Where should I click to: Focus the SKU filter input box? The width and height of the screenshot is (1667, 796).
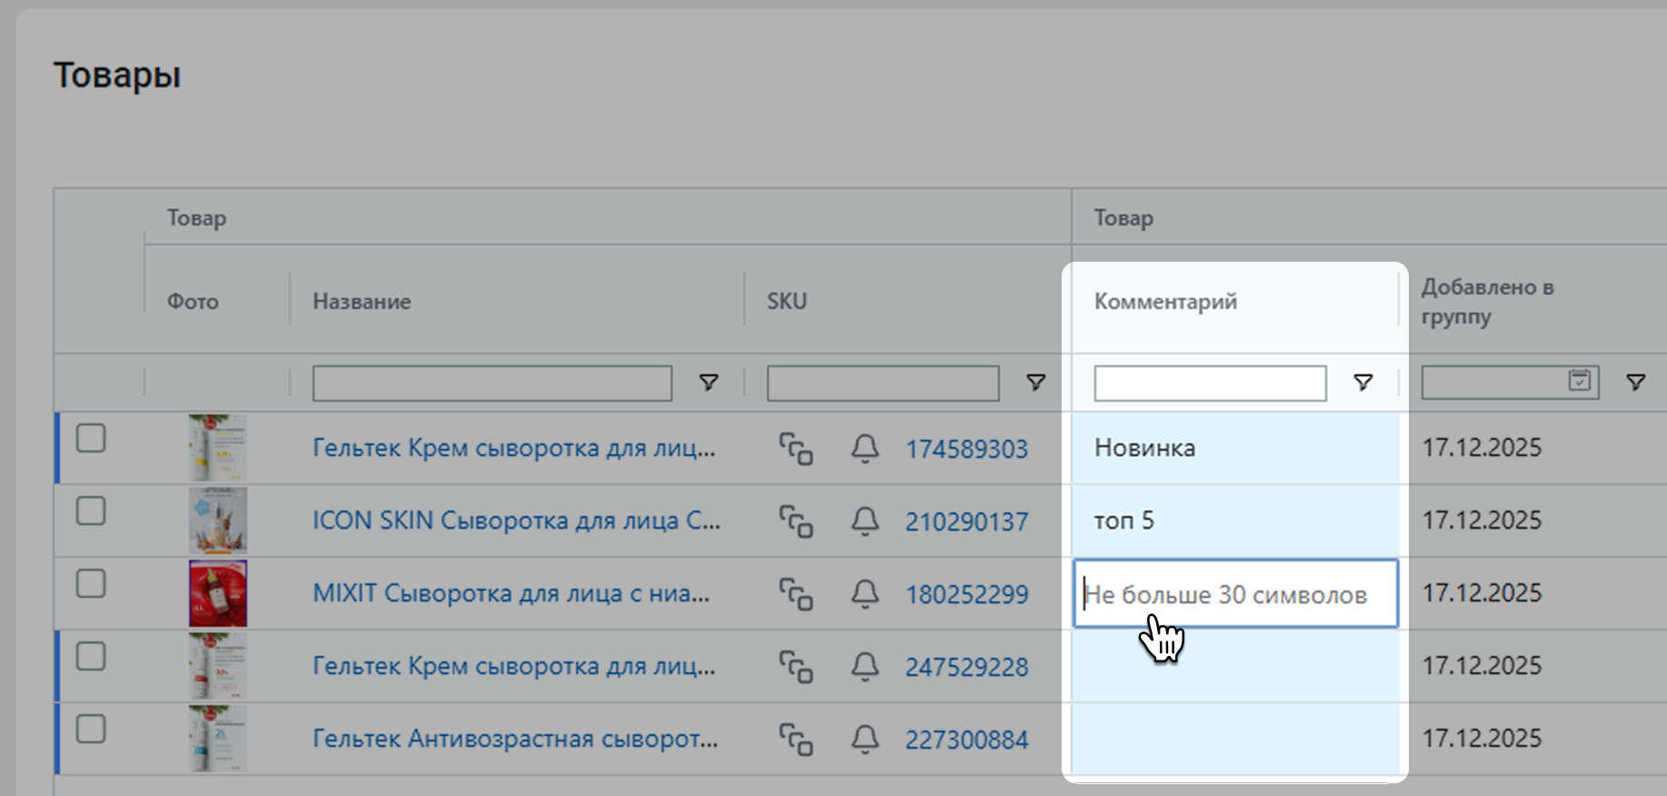[883, 383]
